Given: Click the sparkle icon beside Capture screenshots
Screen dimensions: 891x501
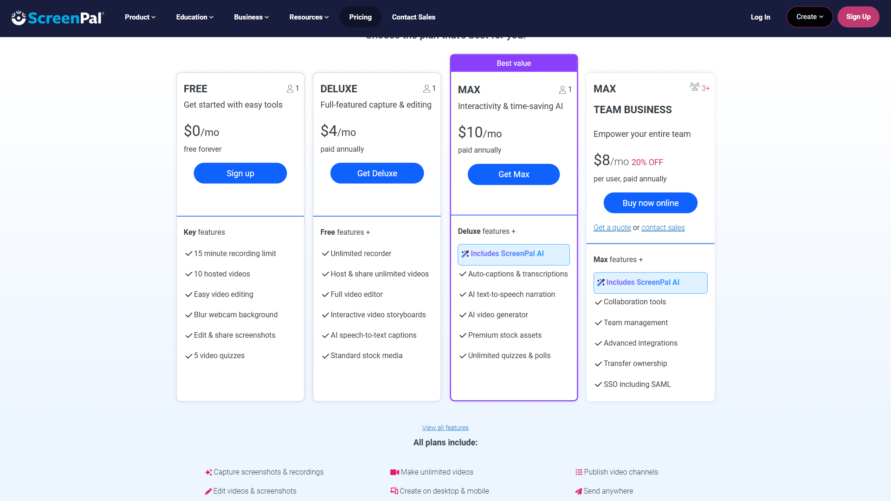Looking at the screenshot, I should [208, 472].
